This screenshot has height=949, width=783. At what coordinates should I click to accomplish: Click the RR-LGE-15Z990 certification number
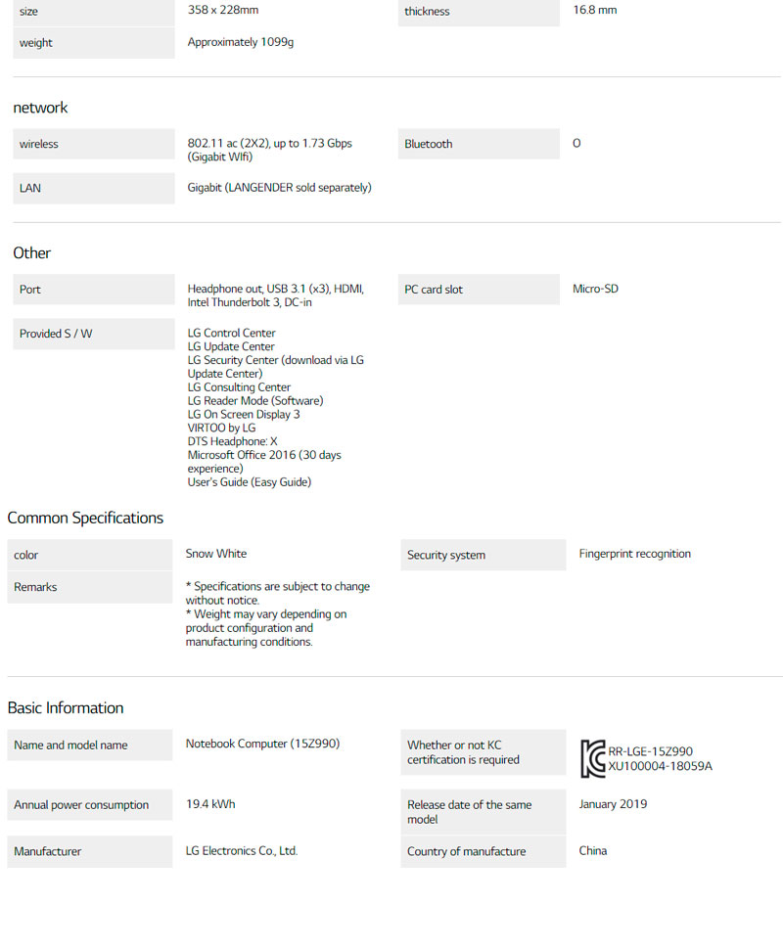pos(650,751)
